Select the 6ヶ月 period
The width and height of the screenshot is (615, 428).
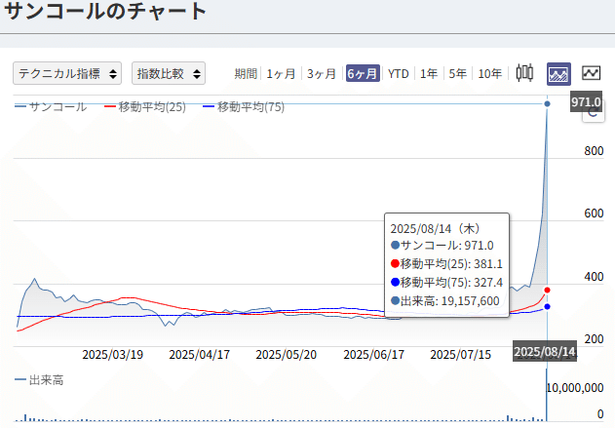coord(363,73)
